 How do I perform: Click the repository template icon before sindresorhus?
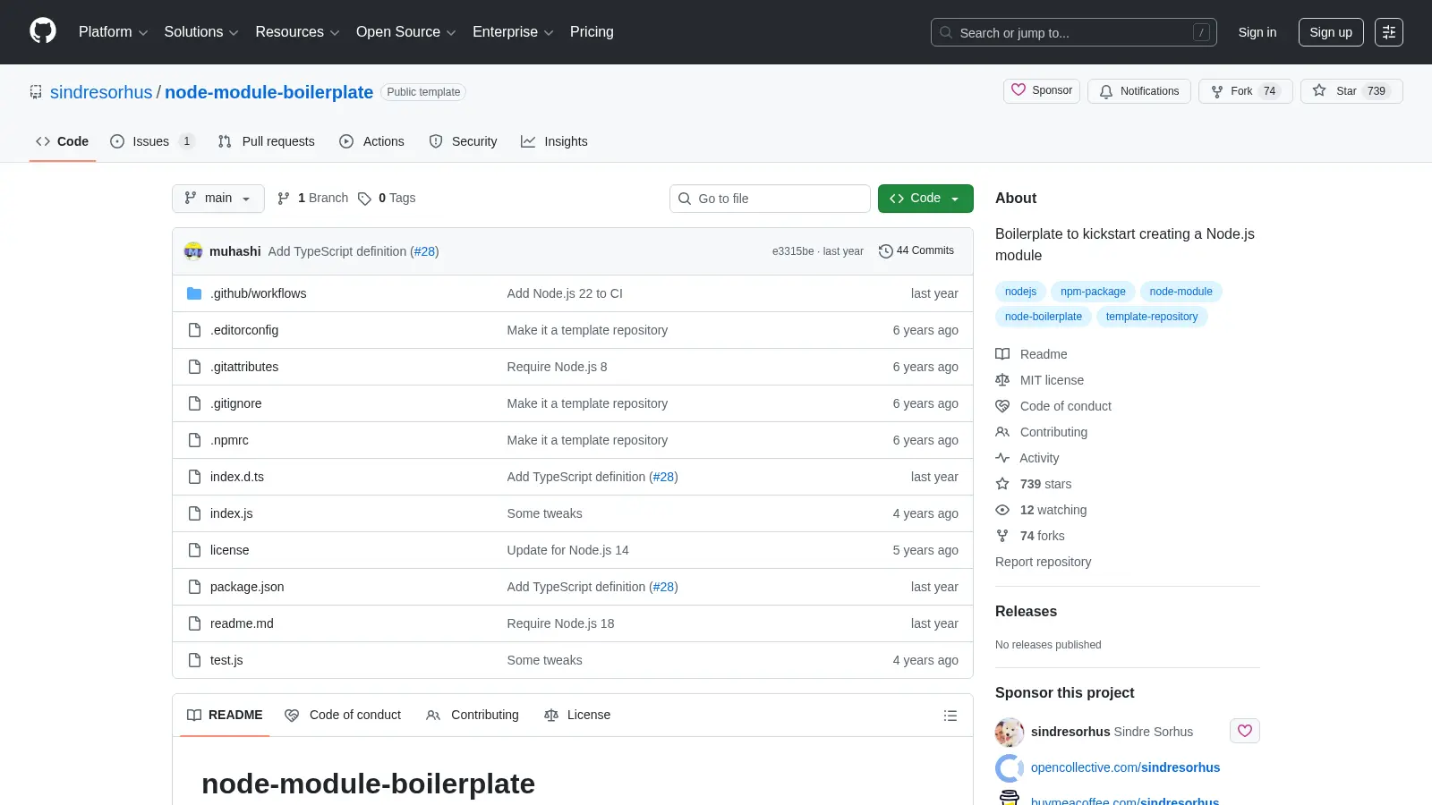[36, 92]
